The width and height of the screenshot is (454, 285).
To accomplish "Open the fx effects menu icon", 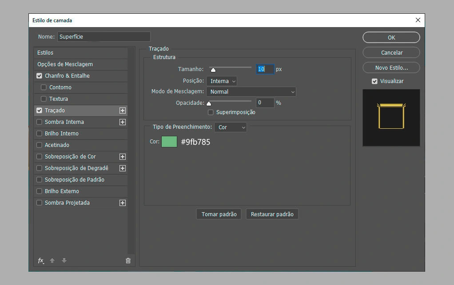I will pyautogui.click(x=41, y=261).
